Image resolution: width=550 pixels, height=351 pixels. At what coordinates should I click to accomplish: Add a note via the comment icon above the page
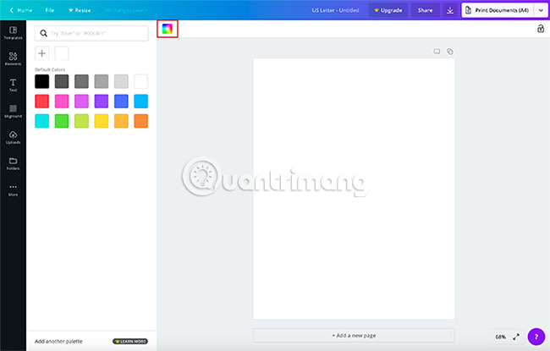click(x=437, y=52)
